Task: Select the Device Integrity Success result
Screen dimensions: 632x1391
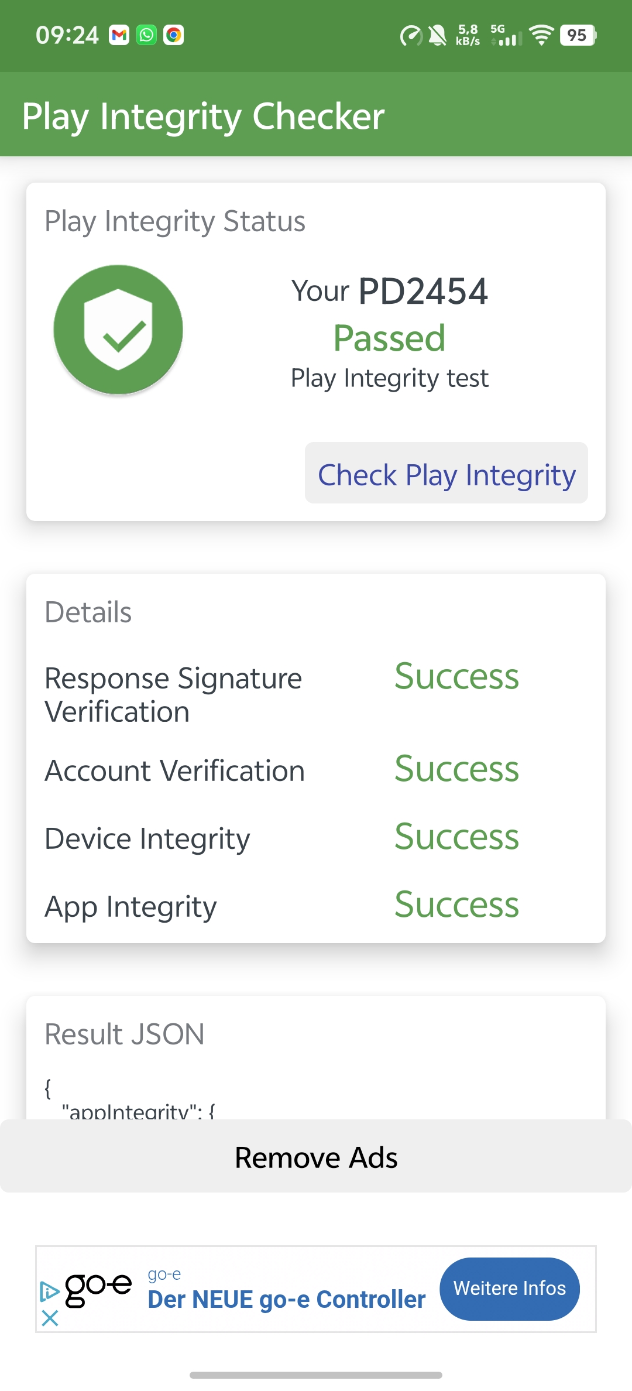Action: coord(456,837)
